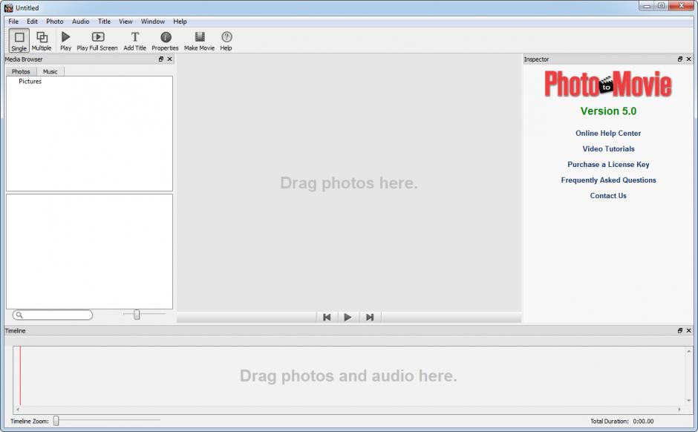Viewport: 698px width, 432px height.
Task: Select the Single view mode icon
Action: 19,41
